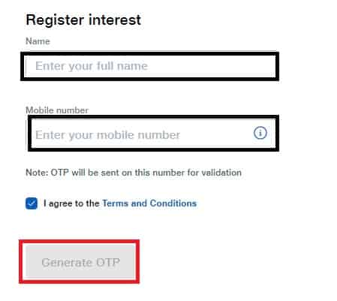Click the Mobile number field label

(57, 110)
